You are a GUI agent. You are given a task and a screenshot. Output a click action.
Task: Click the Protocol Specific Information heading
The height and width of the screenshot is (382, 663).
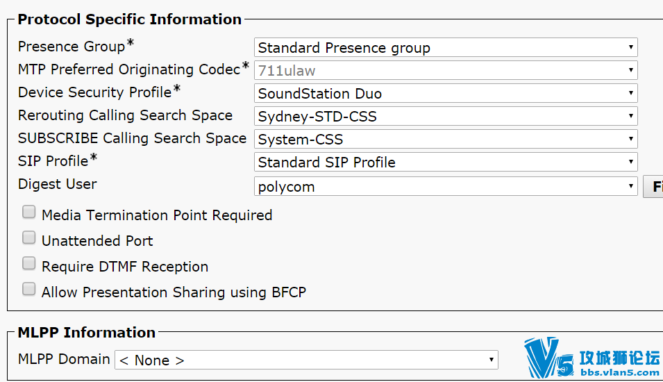coord(129,19)
